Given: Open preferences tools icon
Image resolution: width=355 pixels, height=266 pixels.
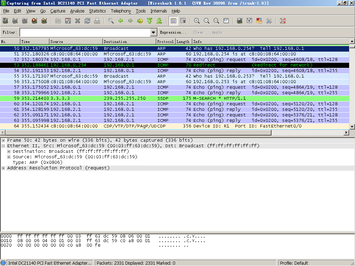Looking at the screenshot, I should pos(269,21).
